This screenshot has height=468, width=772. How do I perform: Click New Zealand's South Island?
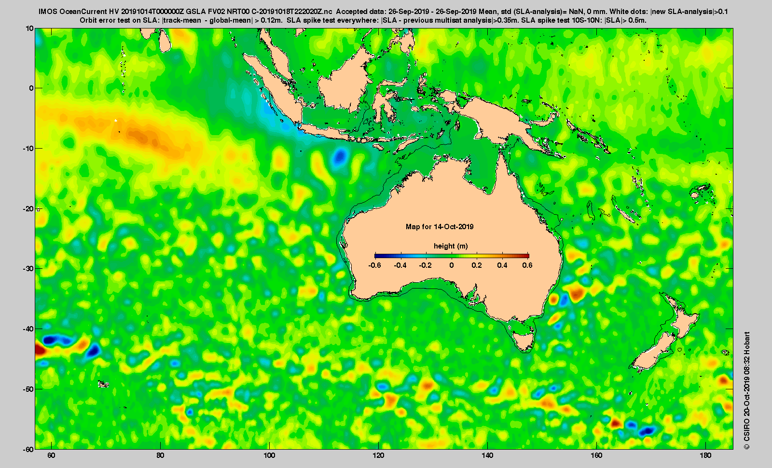pyautogui.click(x=652, y=352)
